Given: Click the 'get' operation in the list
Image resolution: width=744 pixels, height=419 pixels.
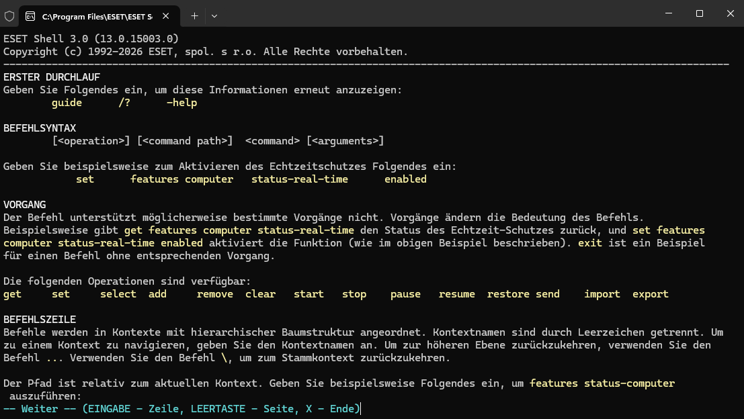Looking at the screenshot, I should 12,294.
